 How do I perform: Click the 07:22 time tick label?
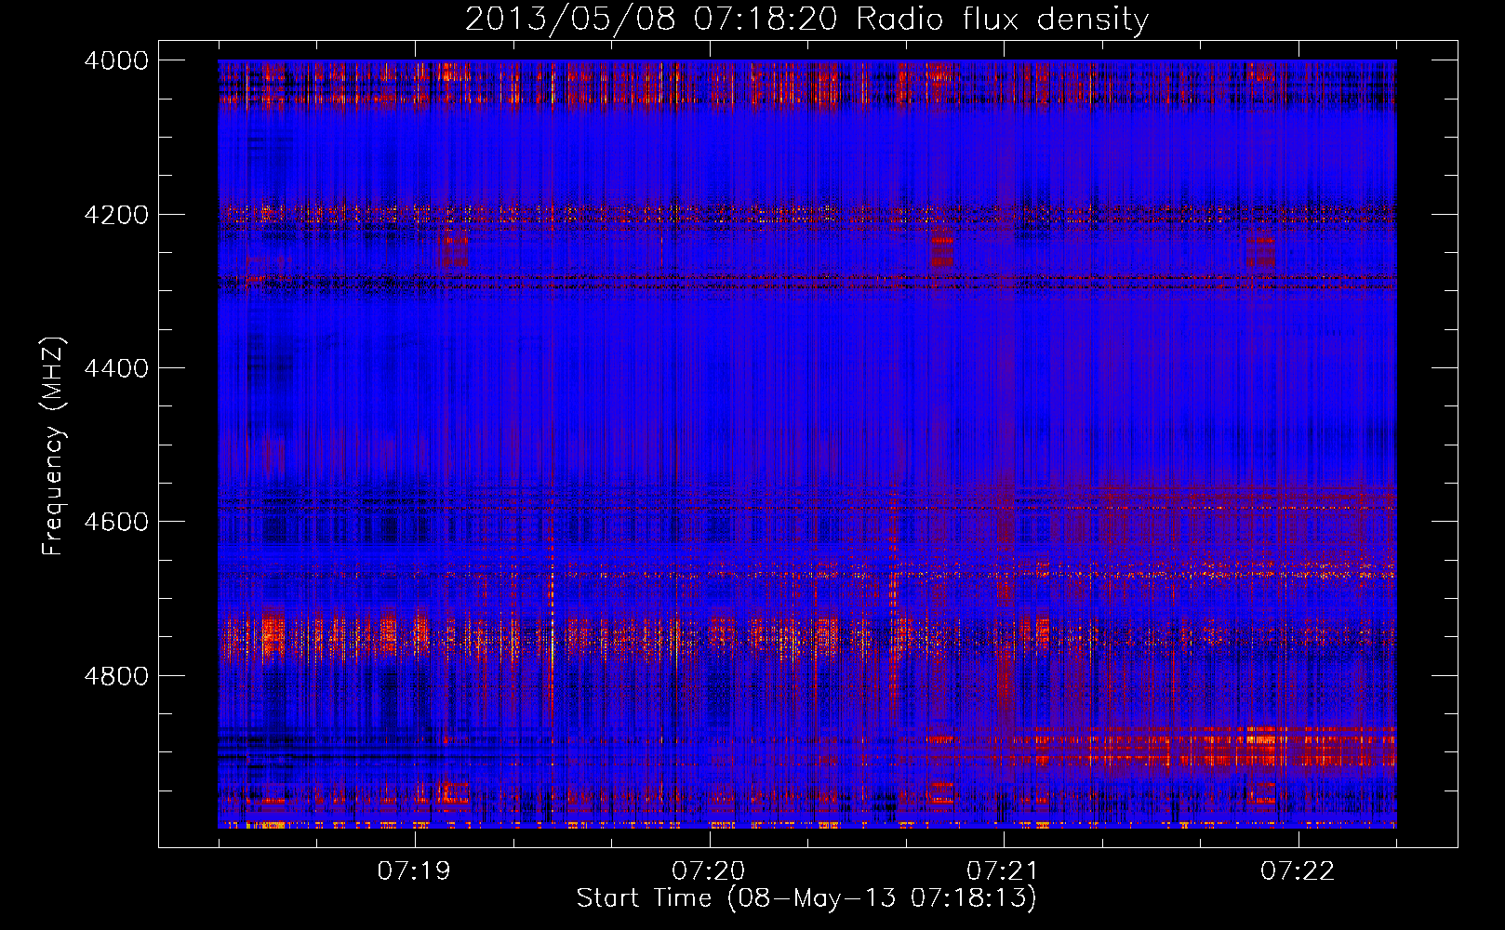click(1298, 871)
